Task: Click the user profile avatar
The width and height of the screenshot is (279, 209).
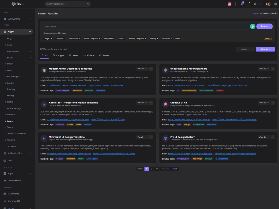Action: (268, 4)
